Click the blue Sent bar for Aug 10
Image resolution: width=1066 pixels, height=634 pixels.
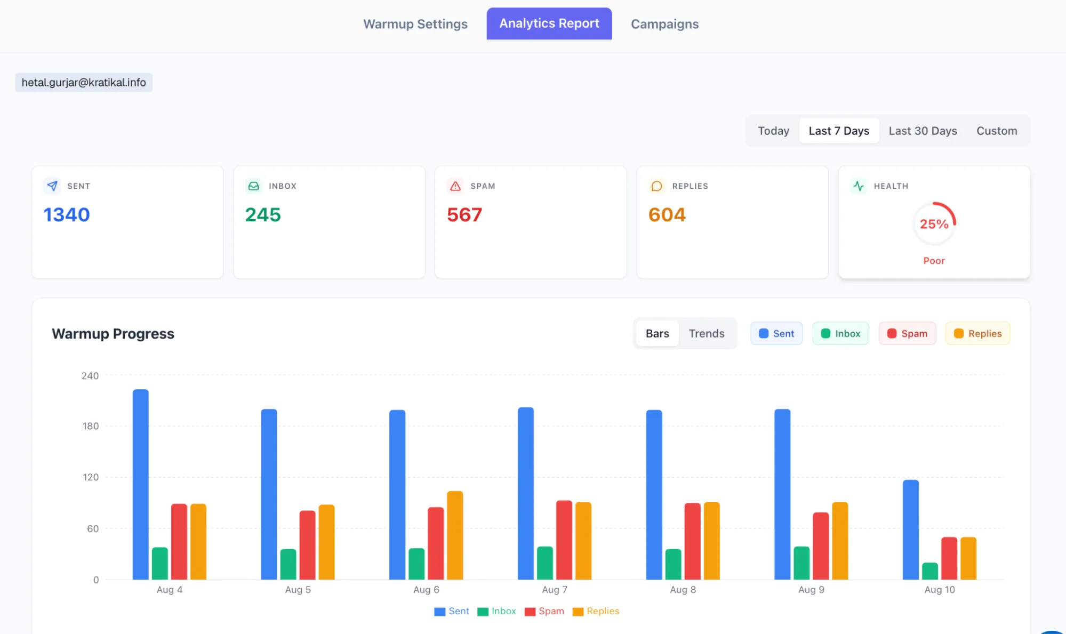coord(911,529)
